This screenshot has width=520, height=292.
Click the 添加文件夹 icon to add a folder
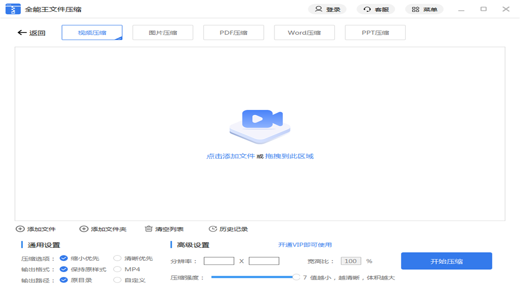[83, 229]
